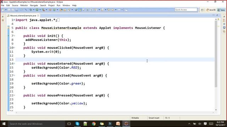
Task: Click the New Java Package icon
Action: [50, 10]
